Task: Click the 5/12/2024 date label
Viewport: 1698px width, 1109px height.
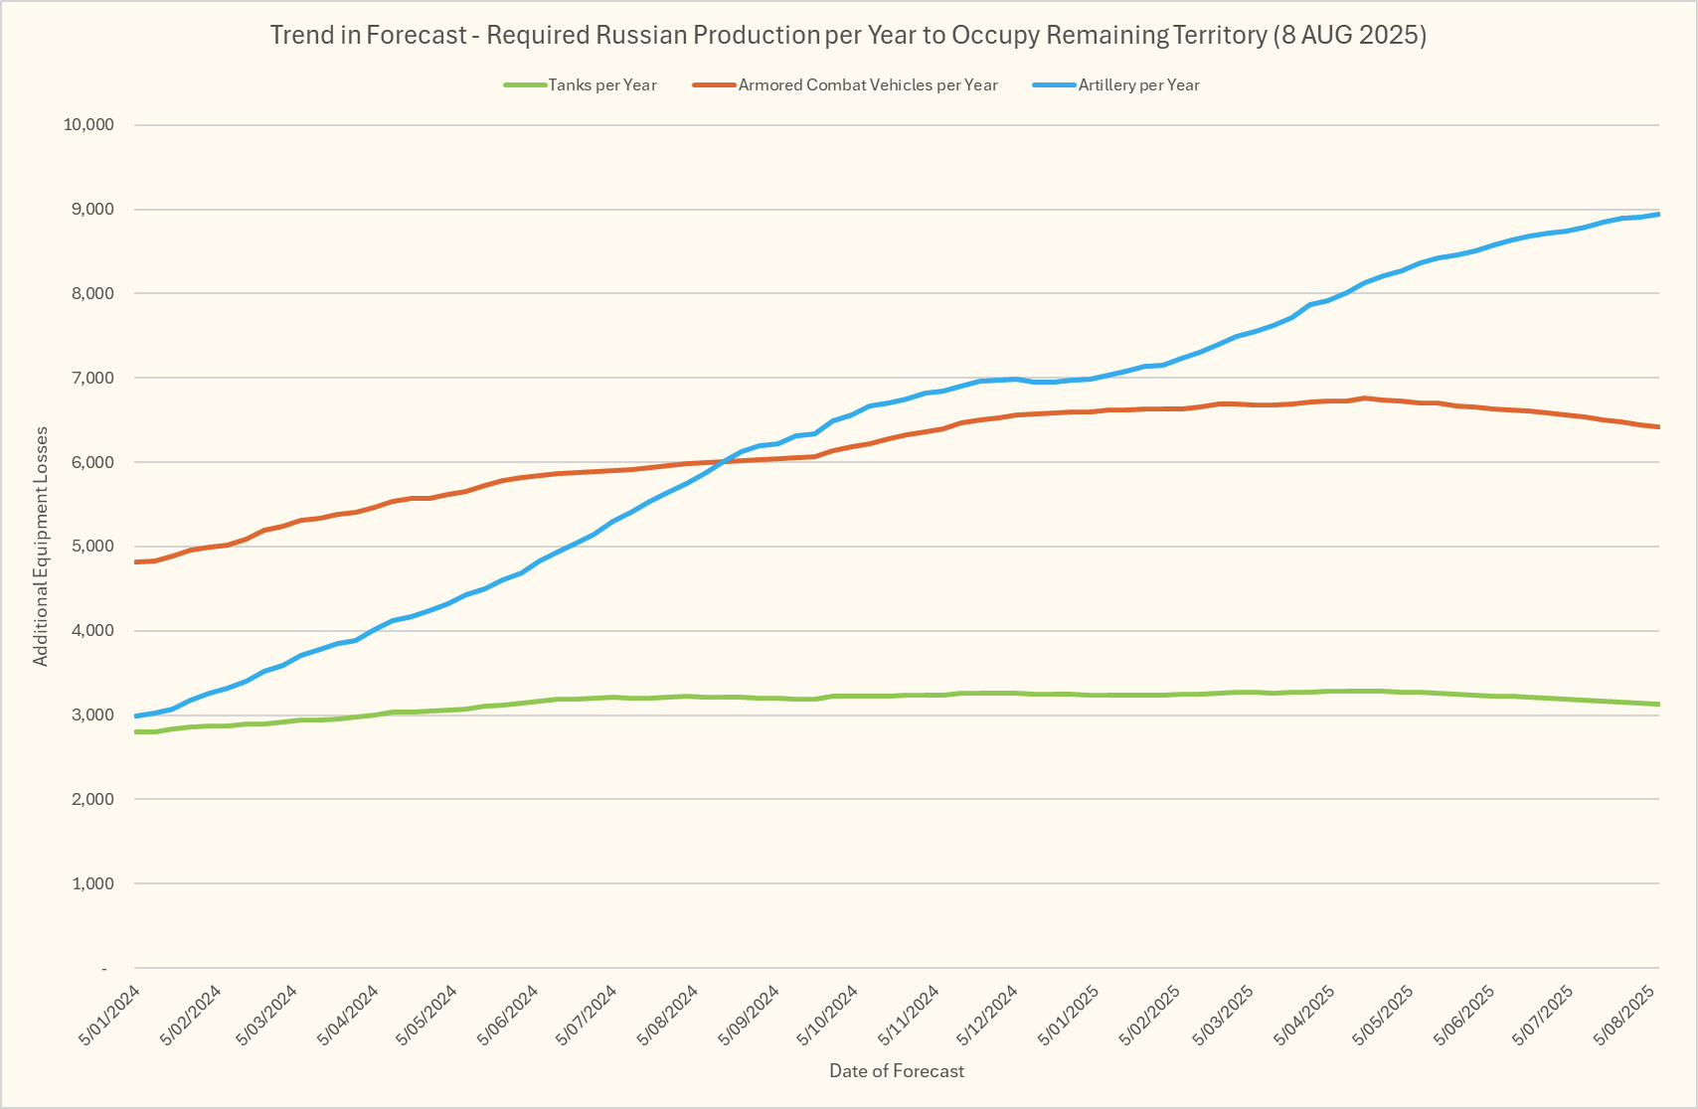Action: point(987,1016)
